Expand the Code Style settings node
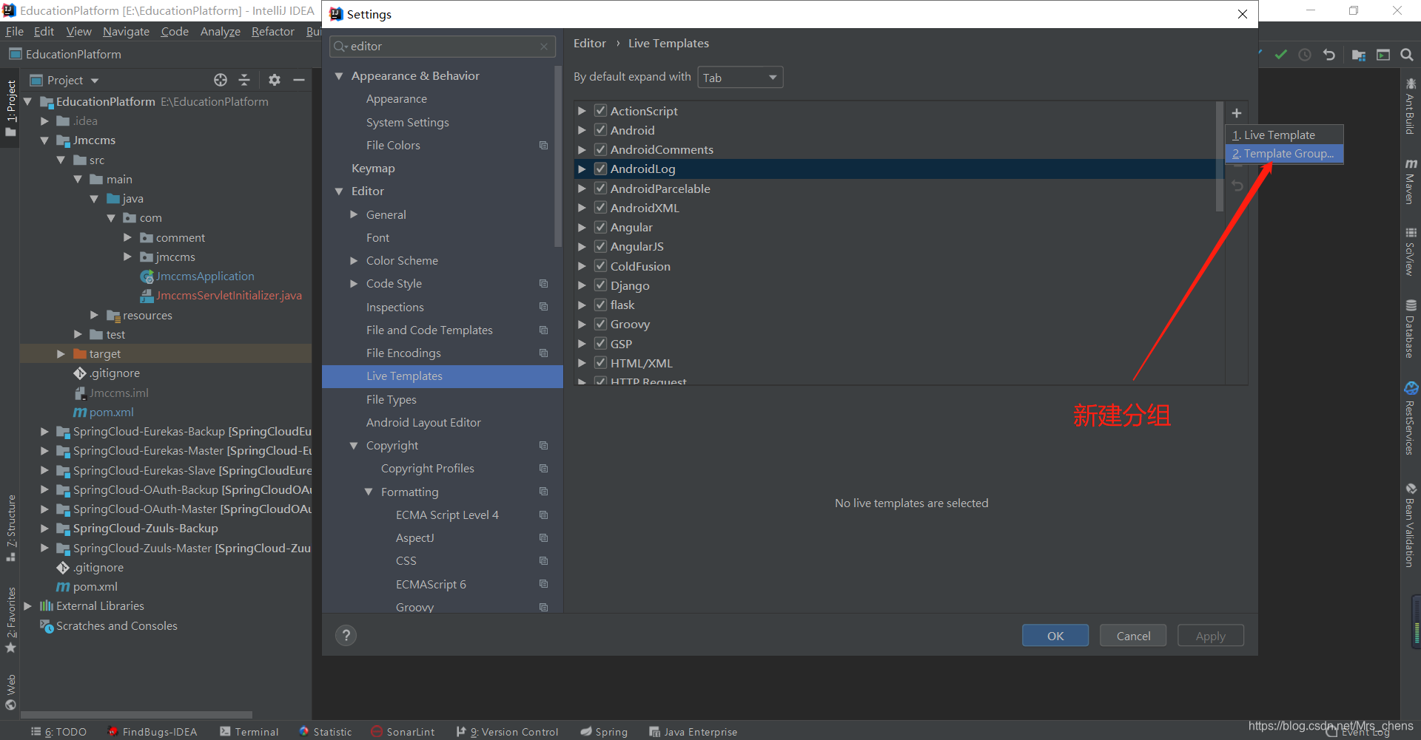This screenshot has height=740, width=1421. point(354,284)
